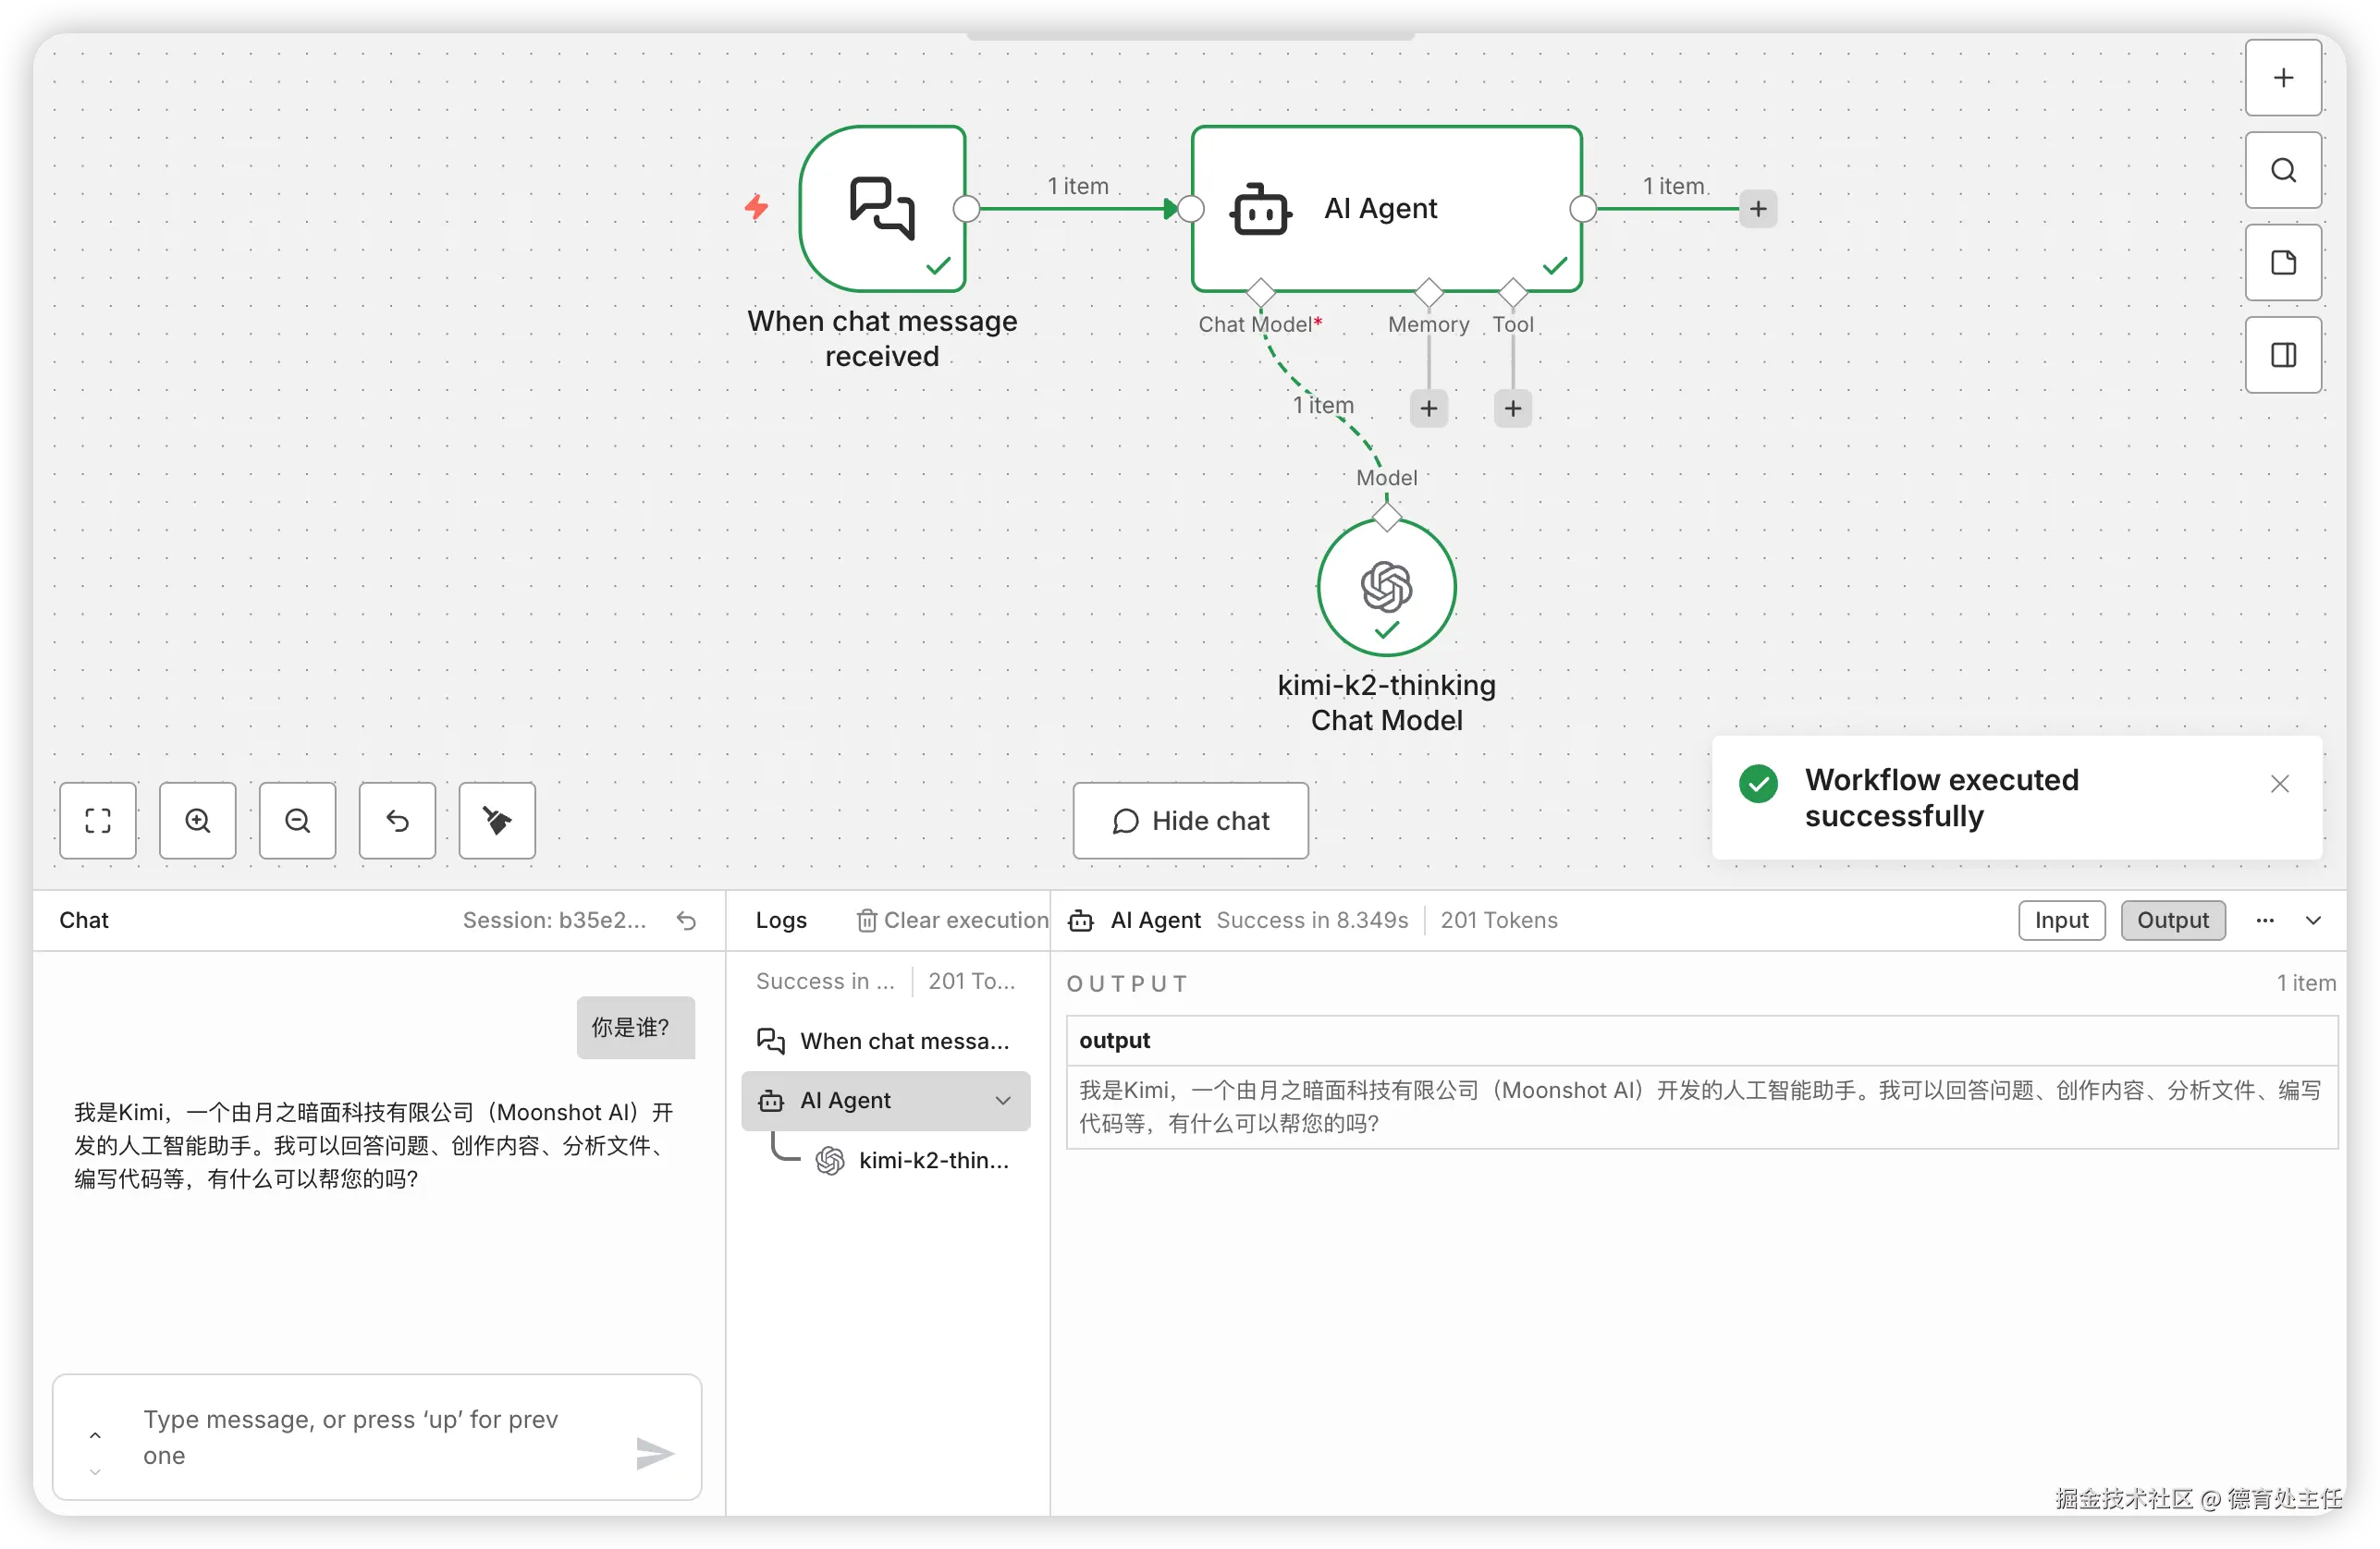Viewport: 2380px width, 1549px height.
Task: Toggle the side panel layout icon
Action: (2282, 355)
